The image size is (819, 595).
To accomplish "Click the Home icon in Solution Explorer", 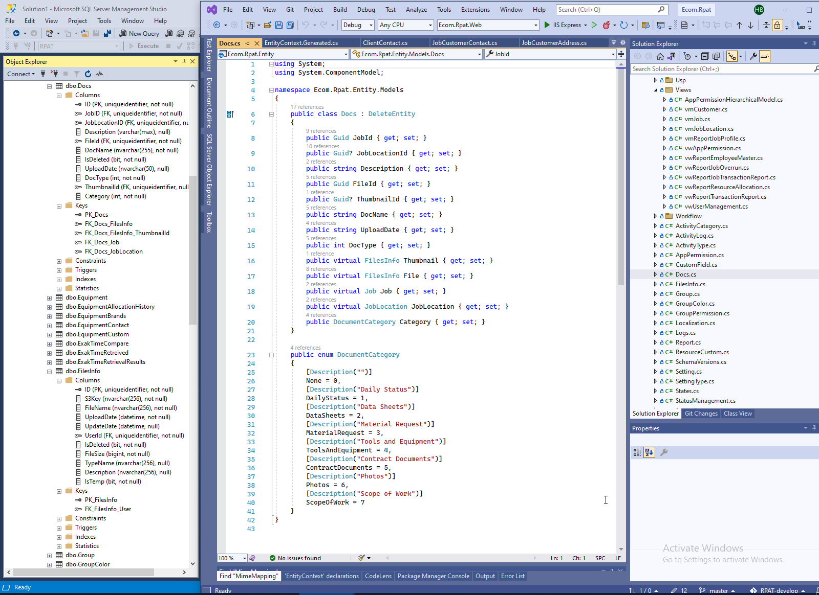I will [660, 56].
